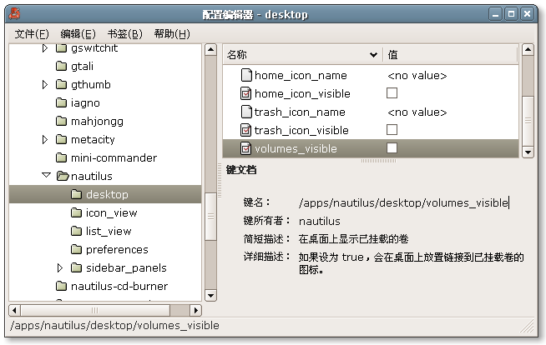Click the gswitchit folder icon
Screen dimensions: 546x345
coord(61,48)
